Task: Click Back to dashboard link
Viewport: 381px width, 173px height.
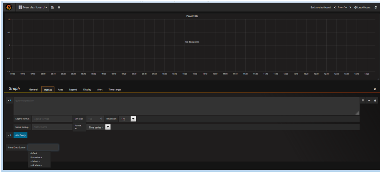Action: coord(320,7)
